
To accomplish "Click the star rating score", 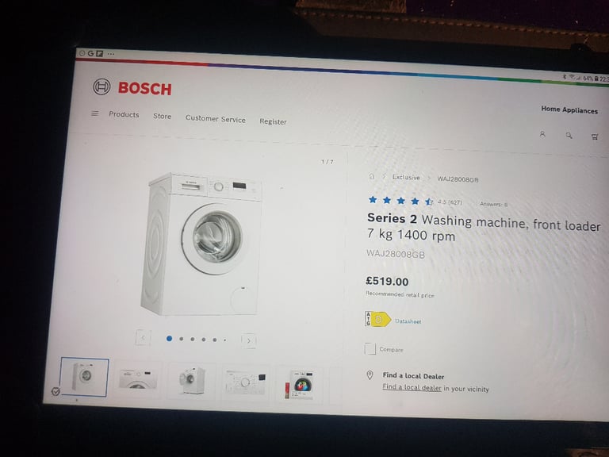I will coord(450,202).
